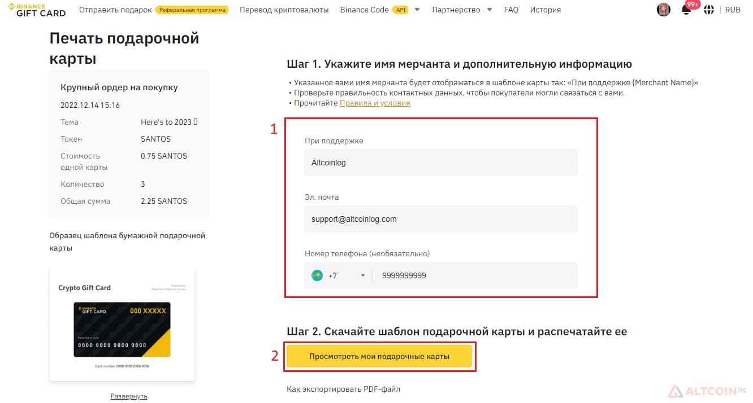Screen dimensions: 753x403
Task: Go to the История page
Action: (x=546, y=10)
